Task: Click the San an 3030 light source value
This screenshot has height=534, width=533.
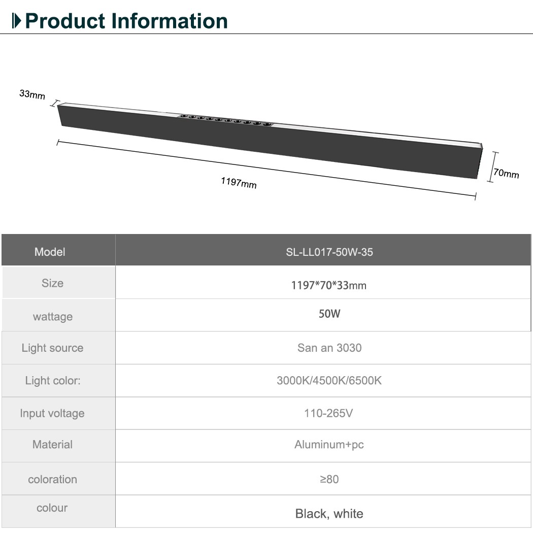Action: click(329, 348)
